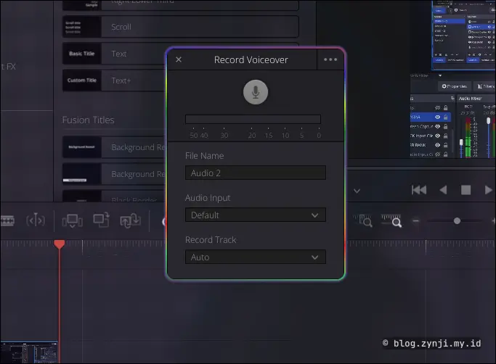Click the File Name field showing Audio 2
This screenshot has height=364, width=496.
click(x=255, y=173)
